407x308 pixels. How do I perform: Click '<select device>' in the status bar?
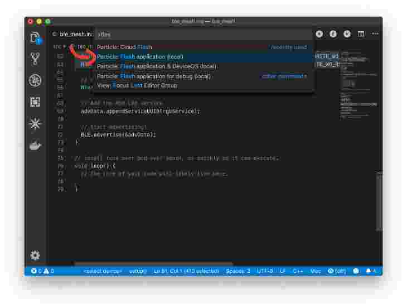tap(103, 271)
